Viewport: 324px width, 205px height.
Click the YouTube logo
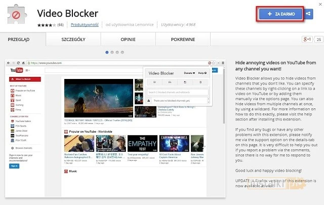tap(17, 70)
